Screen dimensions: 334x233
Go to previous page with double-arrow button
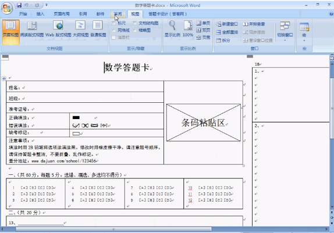(x=332, y=212)
